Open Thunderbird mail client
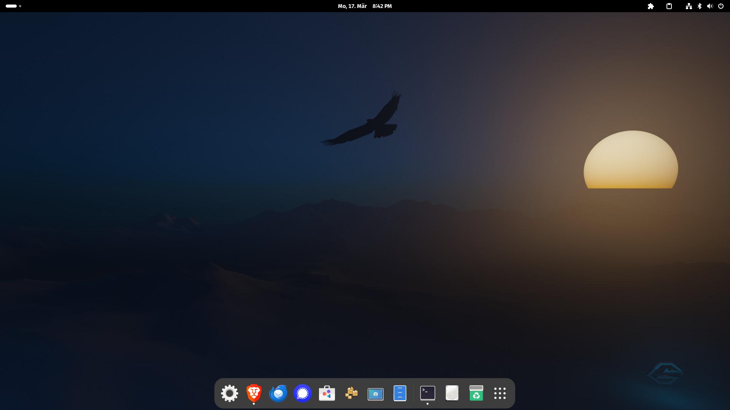 (x=278, y=393)
